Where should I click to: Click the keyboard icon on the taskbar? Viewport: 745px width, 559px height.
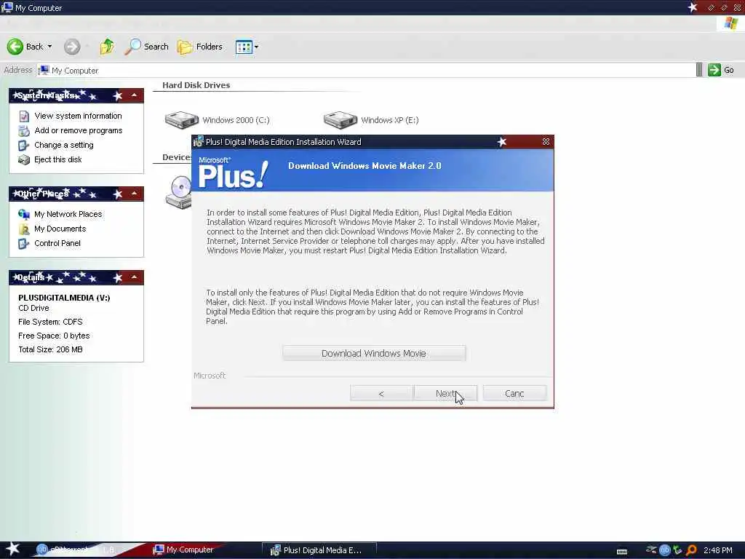coord(621,552)
